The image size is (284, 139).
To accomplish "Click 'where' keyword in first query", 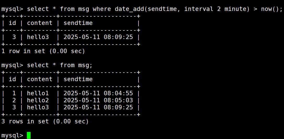I will (x=102, y=9).
